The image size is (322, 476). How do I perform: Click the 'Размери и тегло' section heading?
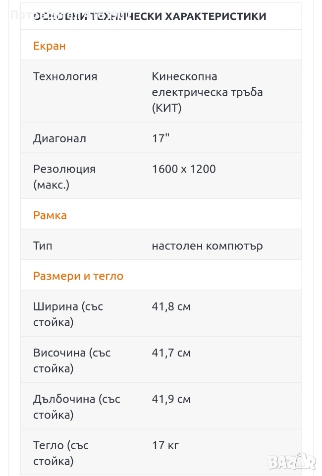coord(78,276)
